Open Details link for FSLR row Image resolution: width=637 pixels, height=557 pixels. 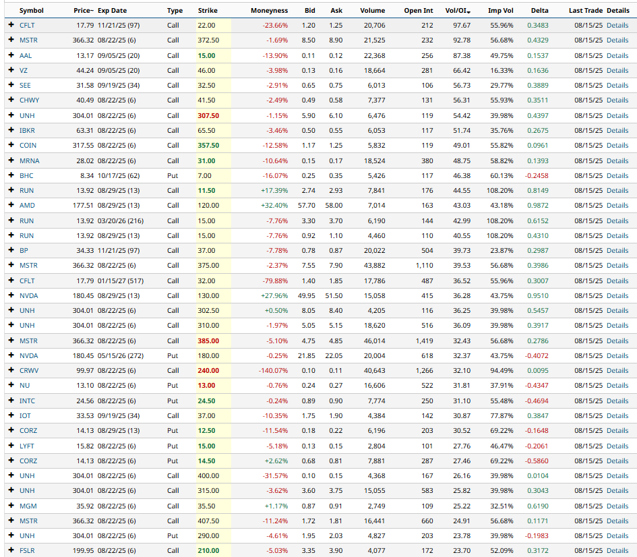(x=617, y=550)
